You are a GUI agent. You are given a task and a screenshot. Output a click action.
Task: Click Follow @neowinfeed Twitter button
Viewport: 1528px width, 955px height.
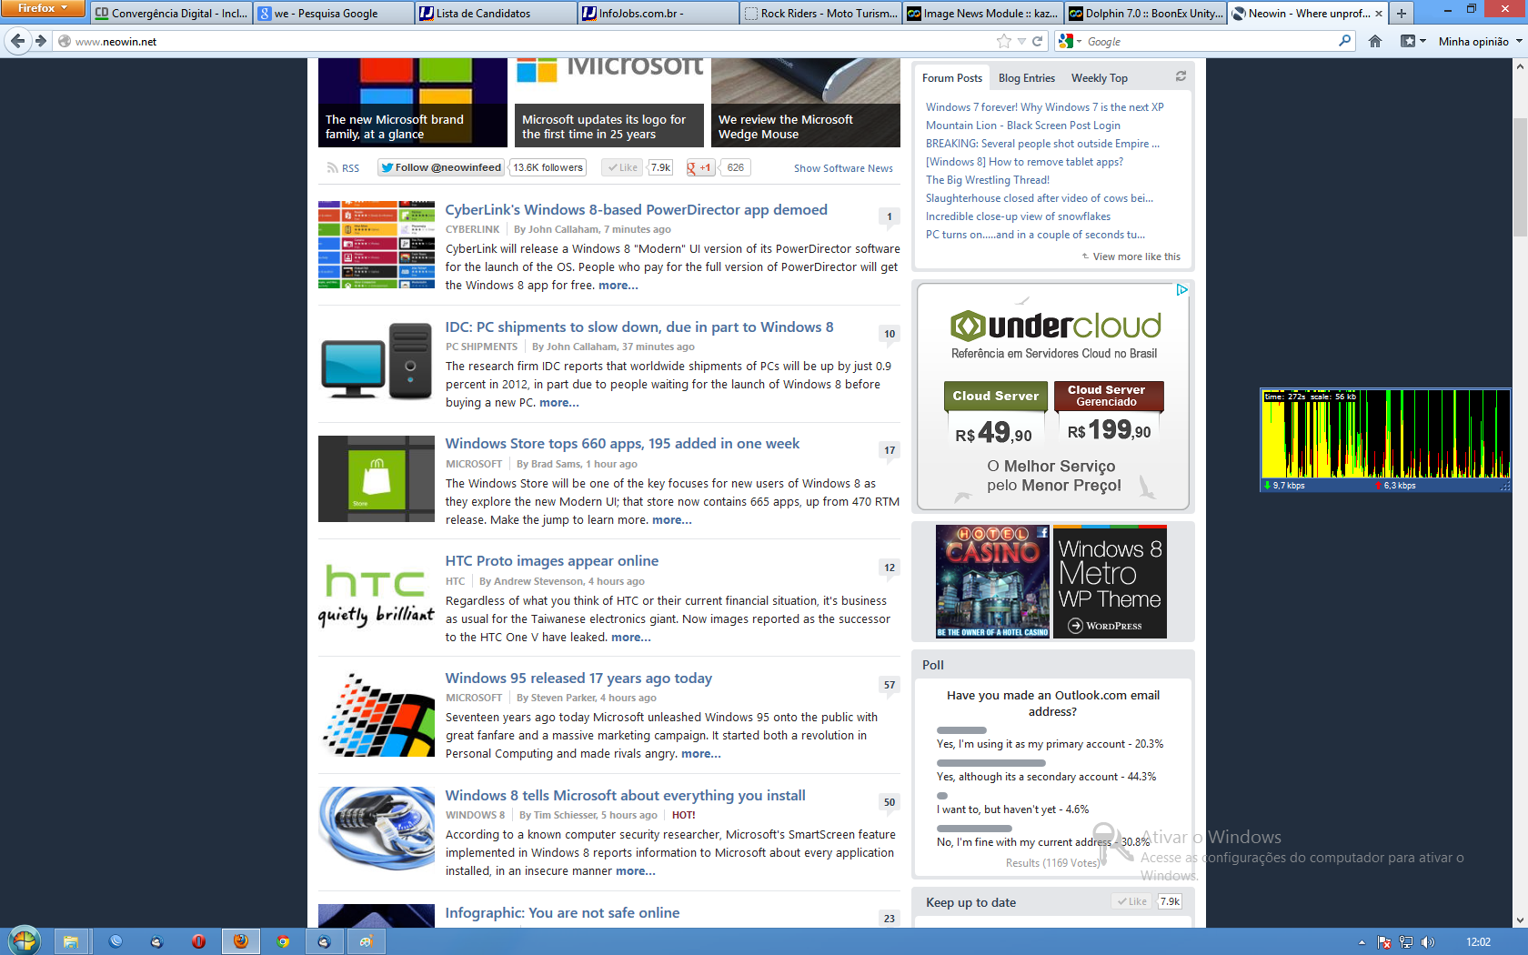(x=441, y=167)
